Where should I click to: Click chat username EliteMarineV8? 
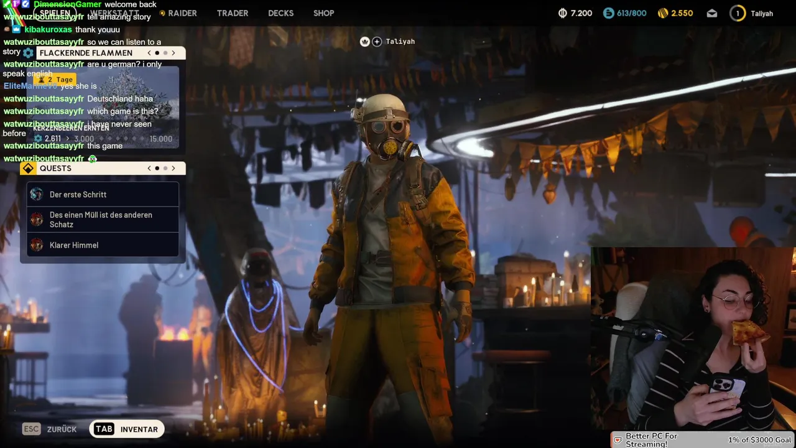tap(30, 86)
